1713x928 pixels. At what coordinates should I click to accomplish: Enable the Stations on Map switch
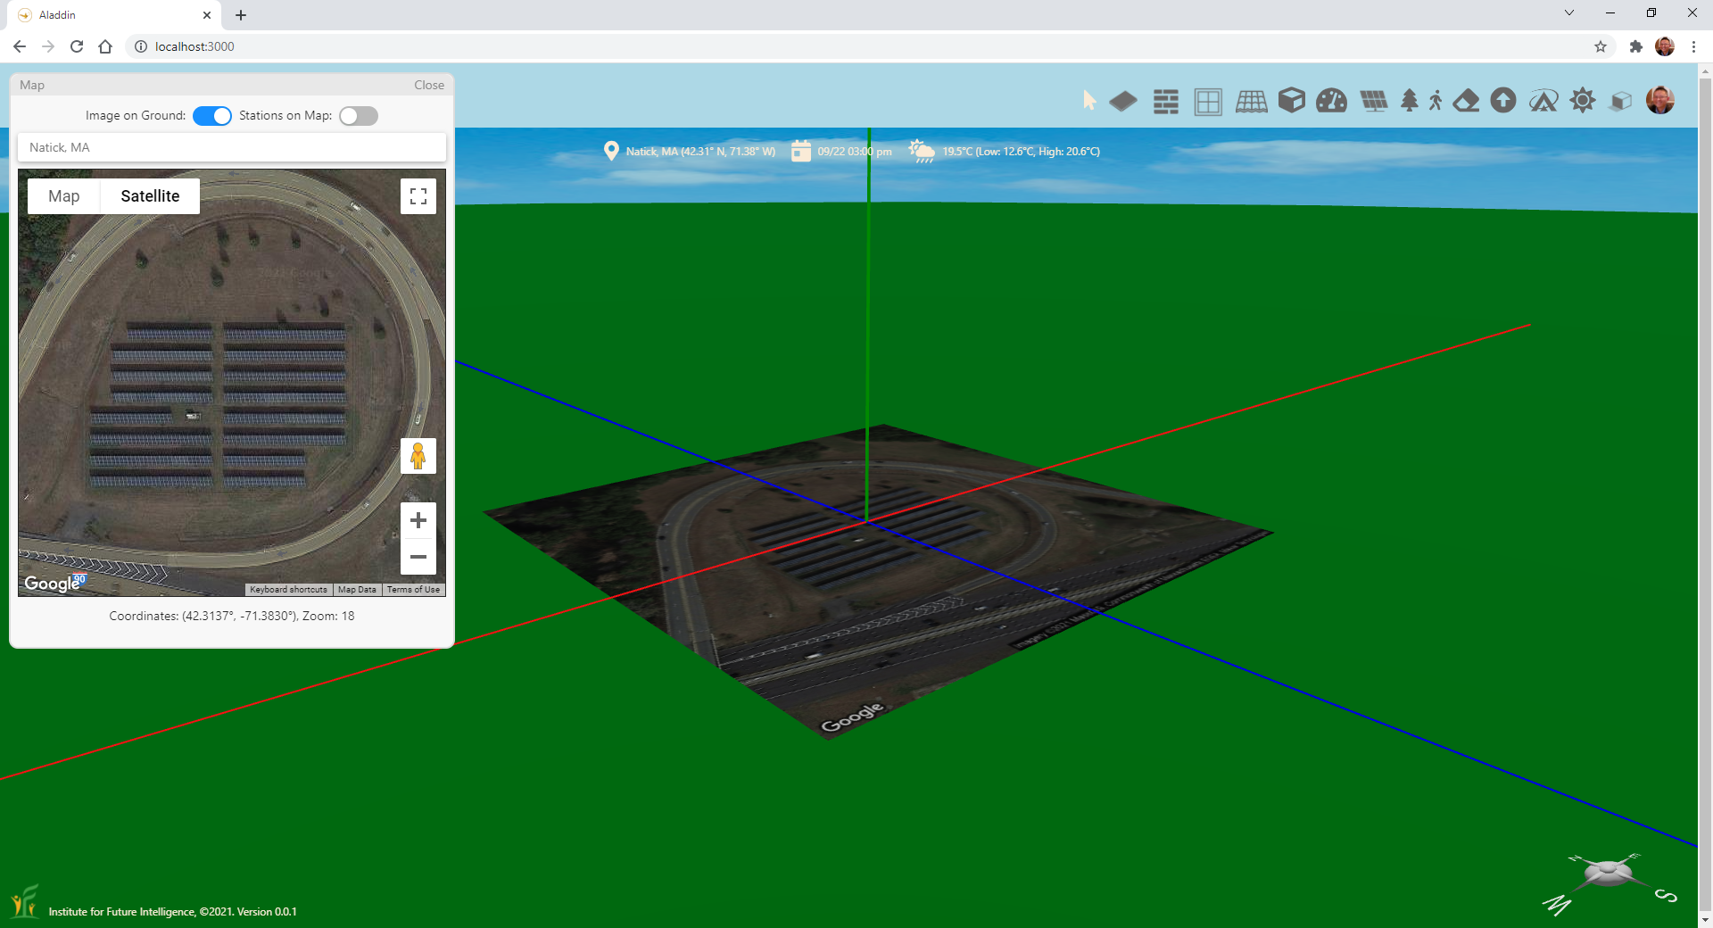[359, 116]
